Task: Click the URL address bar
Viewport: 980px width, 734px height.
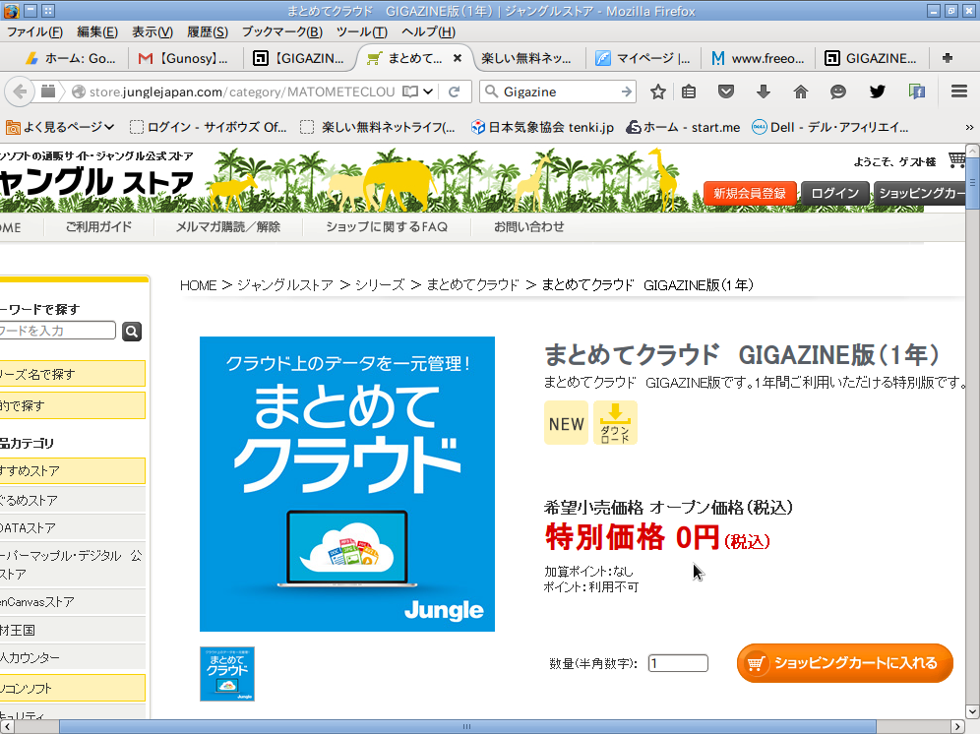Action: click(x=241, y=92)
